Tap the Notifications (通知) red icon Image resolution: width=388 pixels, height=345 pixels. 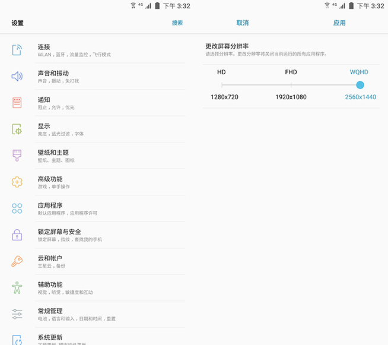(x=17, y=103)
